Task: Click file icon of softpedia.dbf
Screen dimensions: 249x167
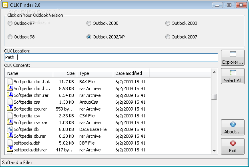Action: [10, 143]
